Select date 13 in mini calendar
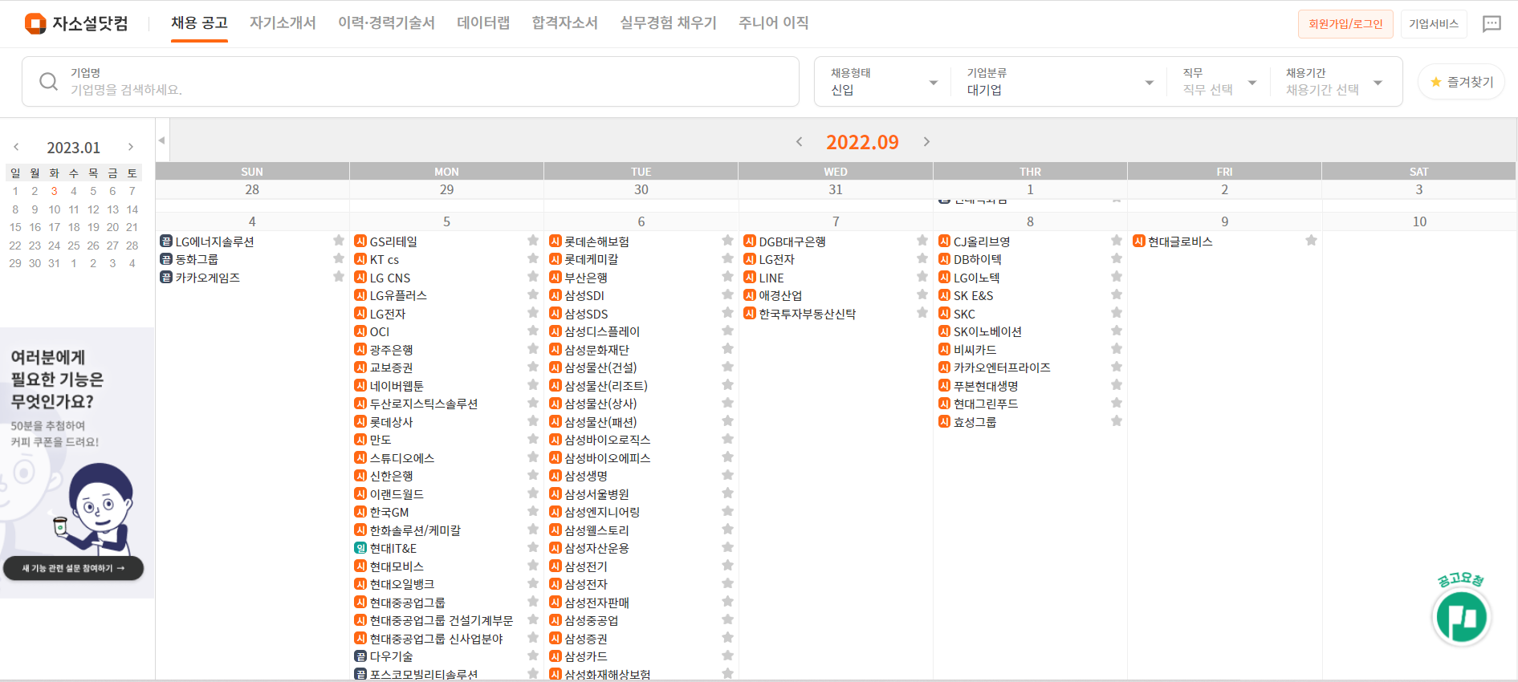 (x=112, y=209)
